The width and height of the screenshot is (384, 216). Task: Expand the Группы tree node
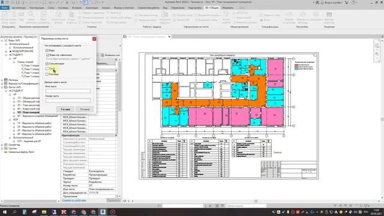2,148
